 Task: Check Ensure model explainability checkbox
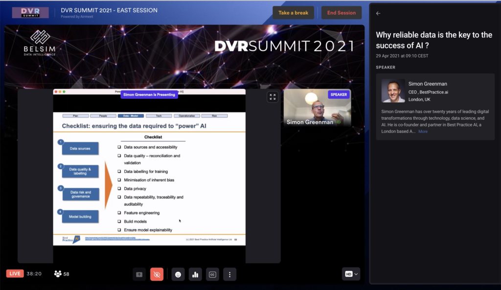click(119, 230)
